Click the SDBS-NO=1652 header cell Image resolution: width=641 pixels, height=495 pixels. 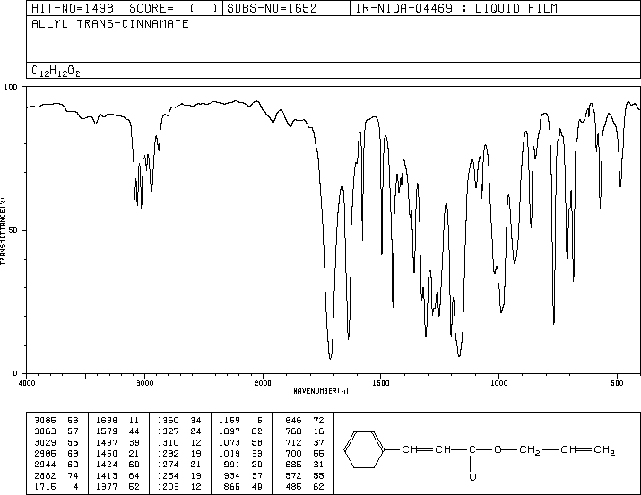pyautogui.click(x=286, y=8)
